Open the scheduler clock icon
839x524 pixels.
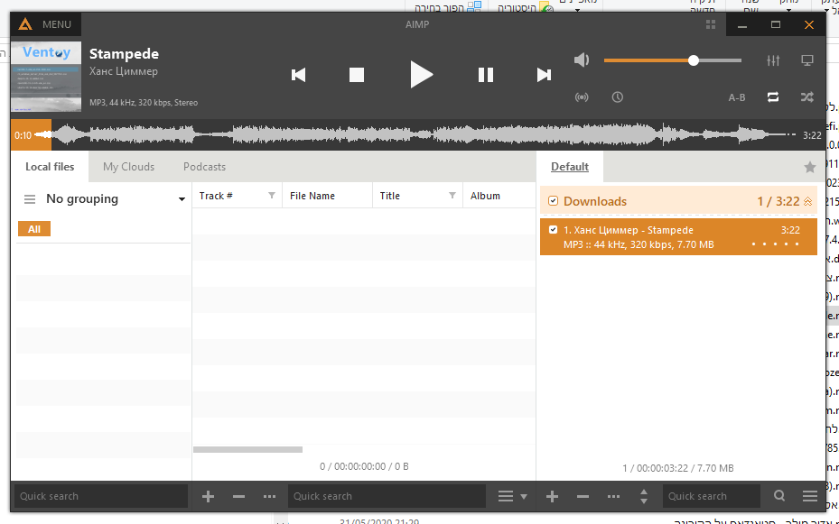pyautogui.click(x=618, y=97)
